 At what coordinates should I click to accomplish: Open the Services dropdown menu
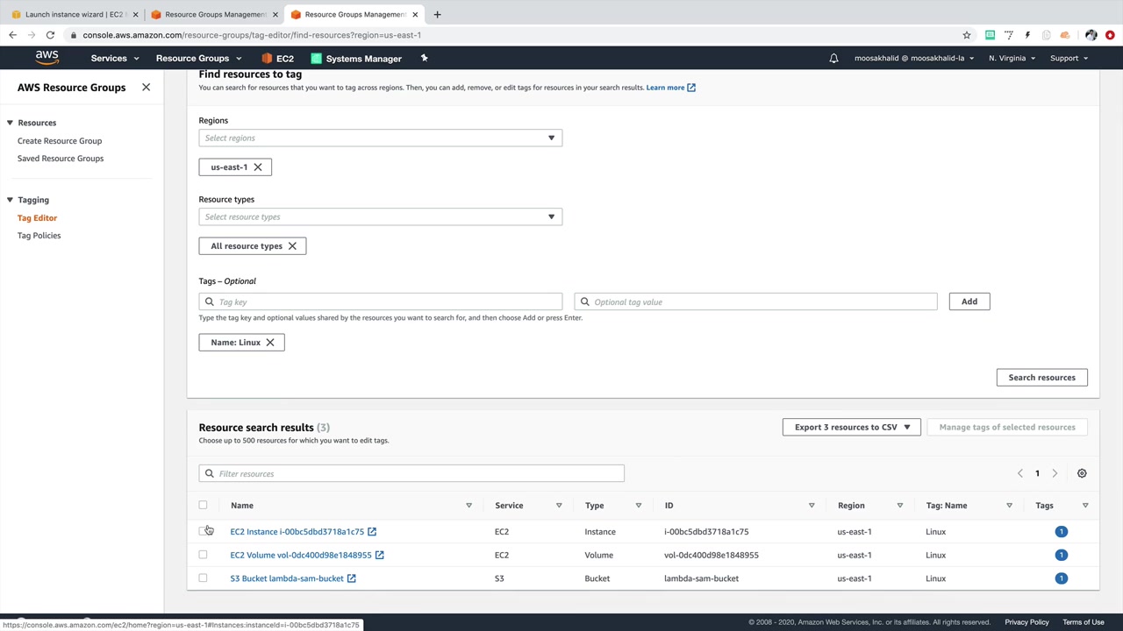click(x=115, y=59)
